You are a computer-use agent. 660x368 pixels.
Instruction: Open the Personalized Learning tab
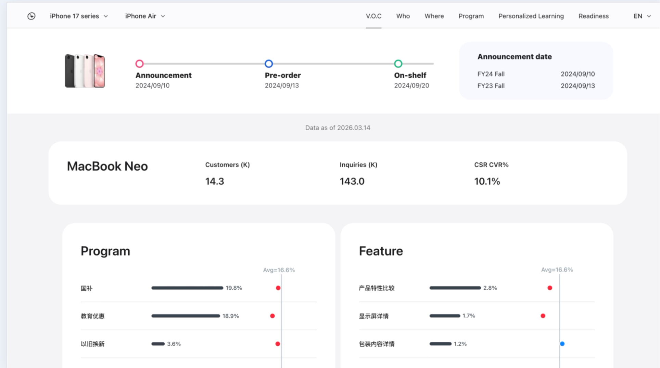(531, 16)
